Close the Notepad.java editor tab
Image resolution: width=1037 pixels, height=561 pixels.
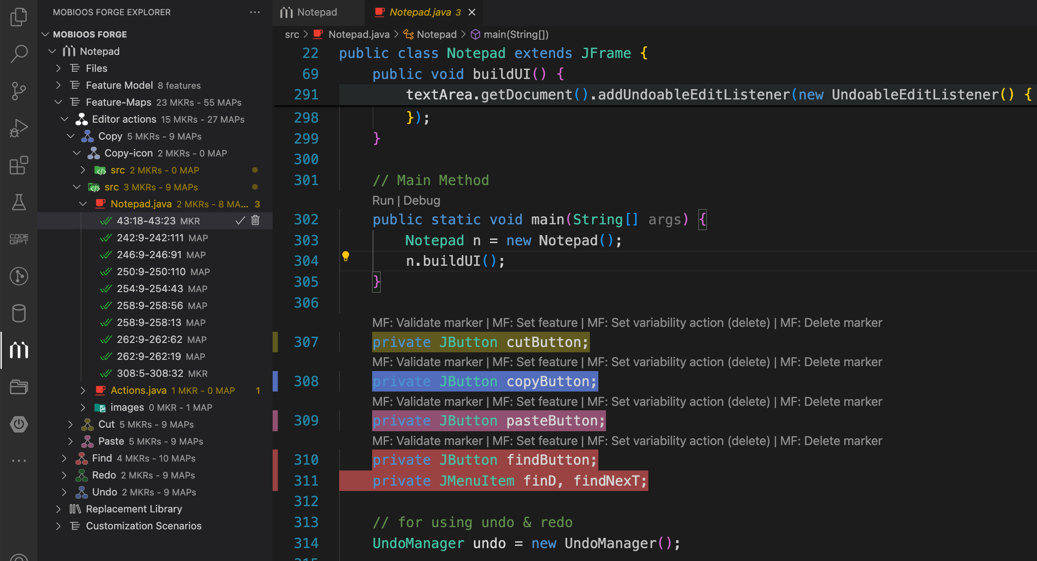pyautogui.click(x=472, y=12)
